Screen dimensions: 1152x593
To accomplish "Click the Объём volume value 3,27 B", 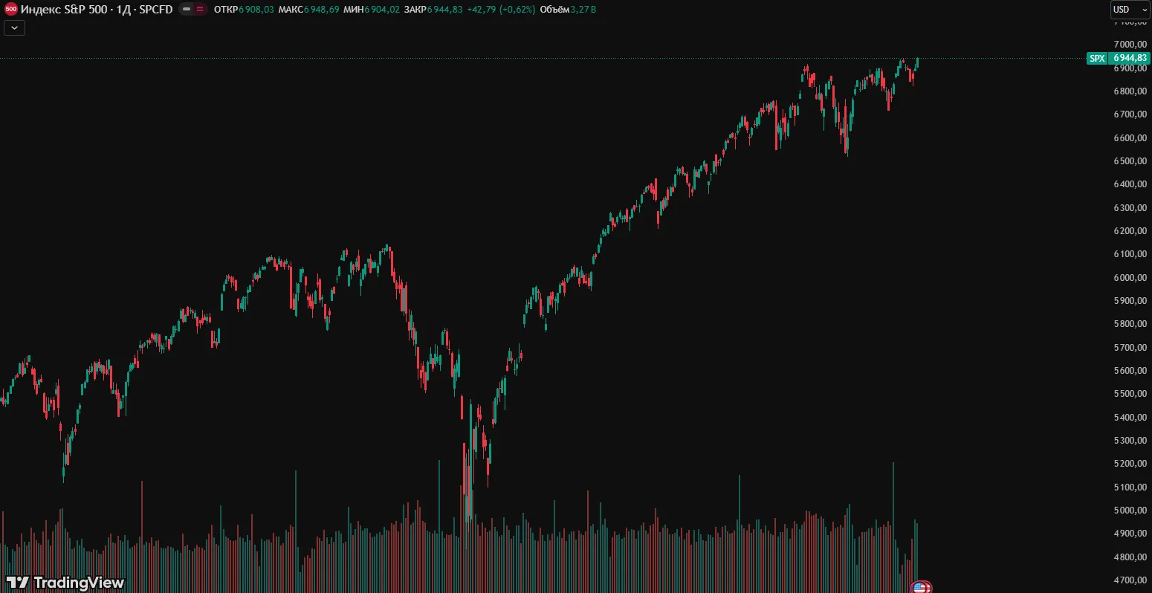I will (583, 10).
